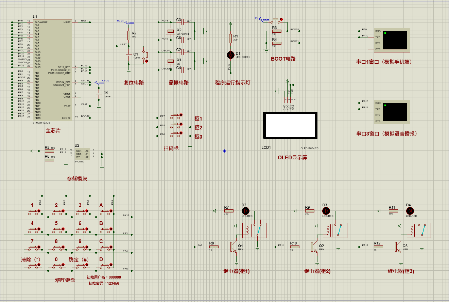Click the OLED显示屏 label
Image resolution: width=449 pixels, height=302 pixels.
(292, 158)
